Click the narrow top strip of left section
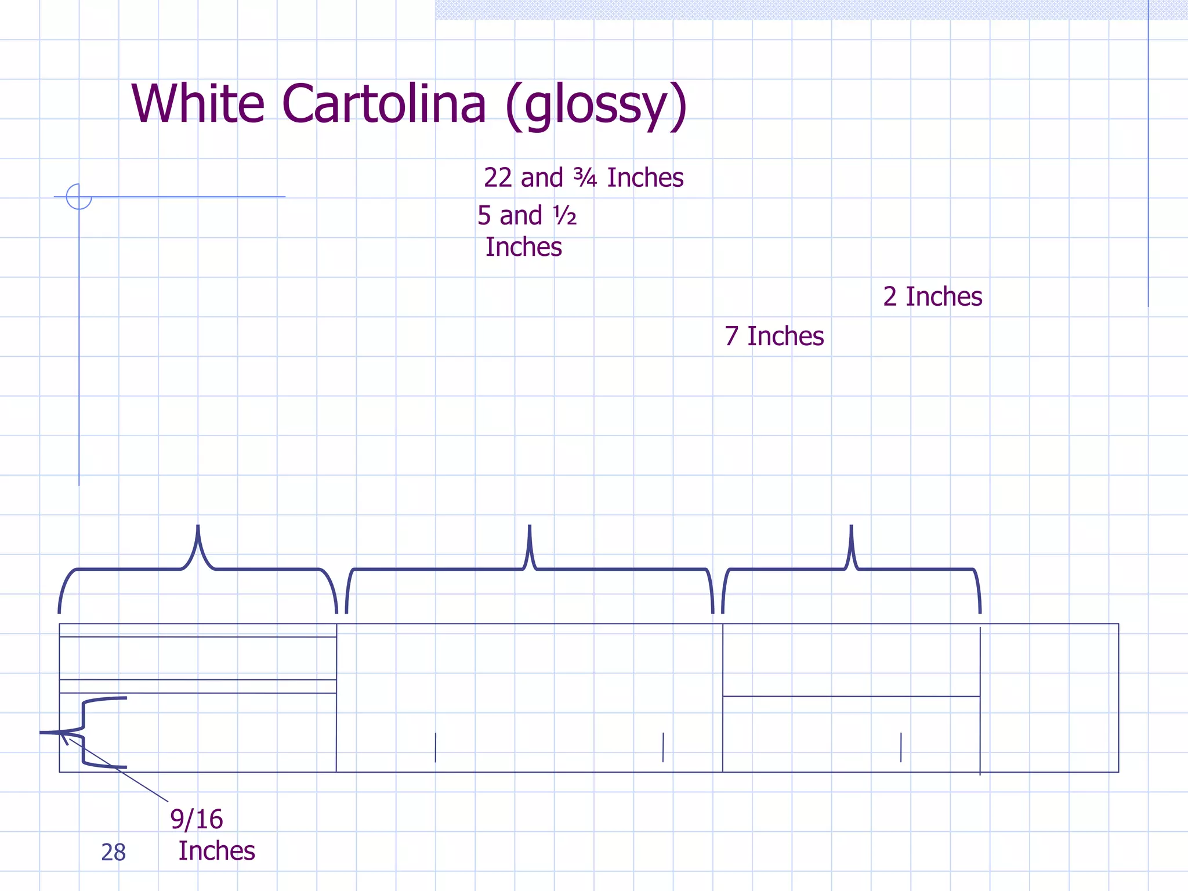The width and height of the screenshot is (1188, 891). pos(197,631)
